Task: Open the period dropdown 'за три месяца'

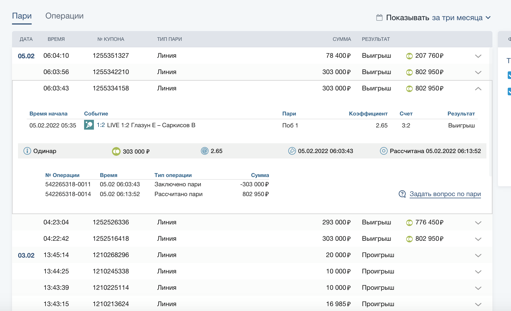Action: (461, 18)
